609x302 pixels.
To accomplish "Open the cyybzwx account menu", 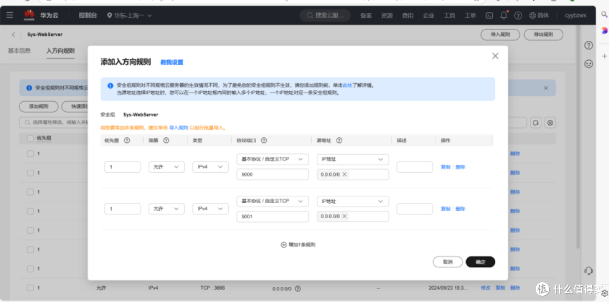I will tap(576, 16).
